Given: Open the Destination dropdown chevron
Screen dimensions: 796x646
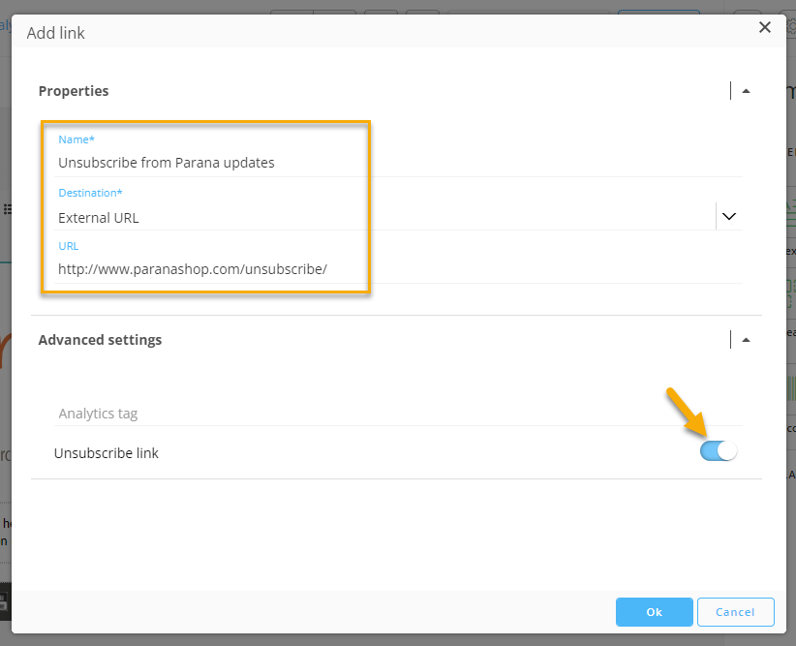Looking at the screenshot, I should click(729, 217).
